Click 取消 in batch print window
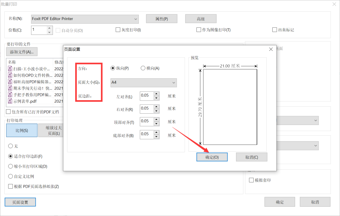Image resolution: width=340 pixels, height=216 pixels. (x=315, y=202)
